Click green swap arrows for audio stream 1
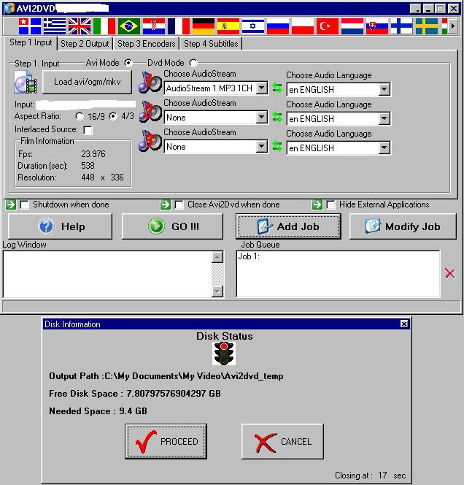The height and width of the screenshot is (485, 464). [277, 88]
